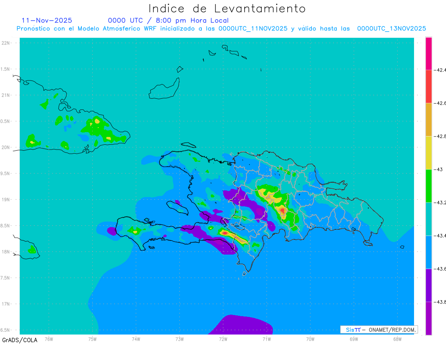The image size is (446, 344).
Task: Click the '-43.2' legend value
Action: coord(440,202)
